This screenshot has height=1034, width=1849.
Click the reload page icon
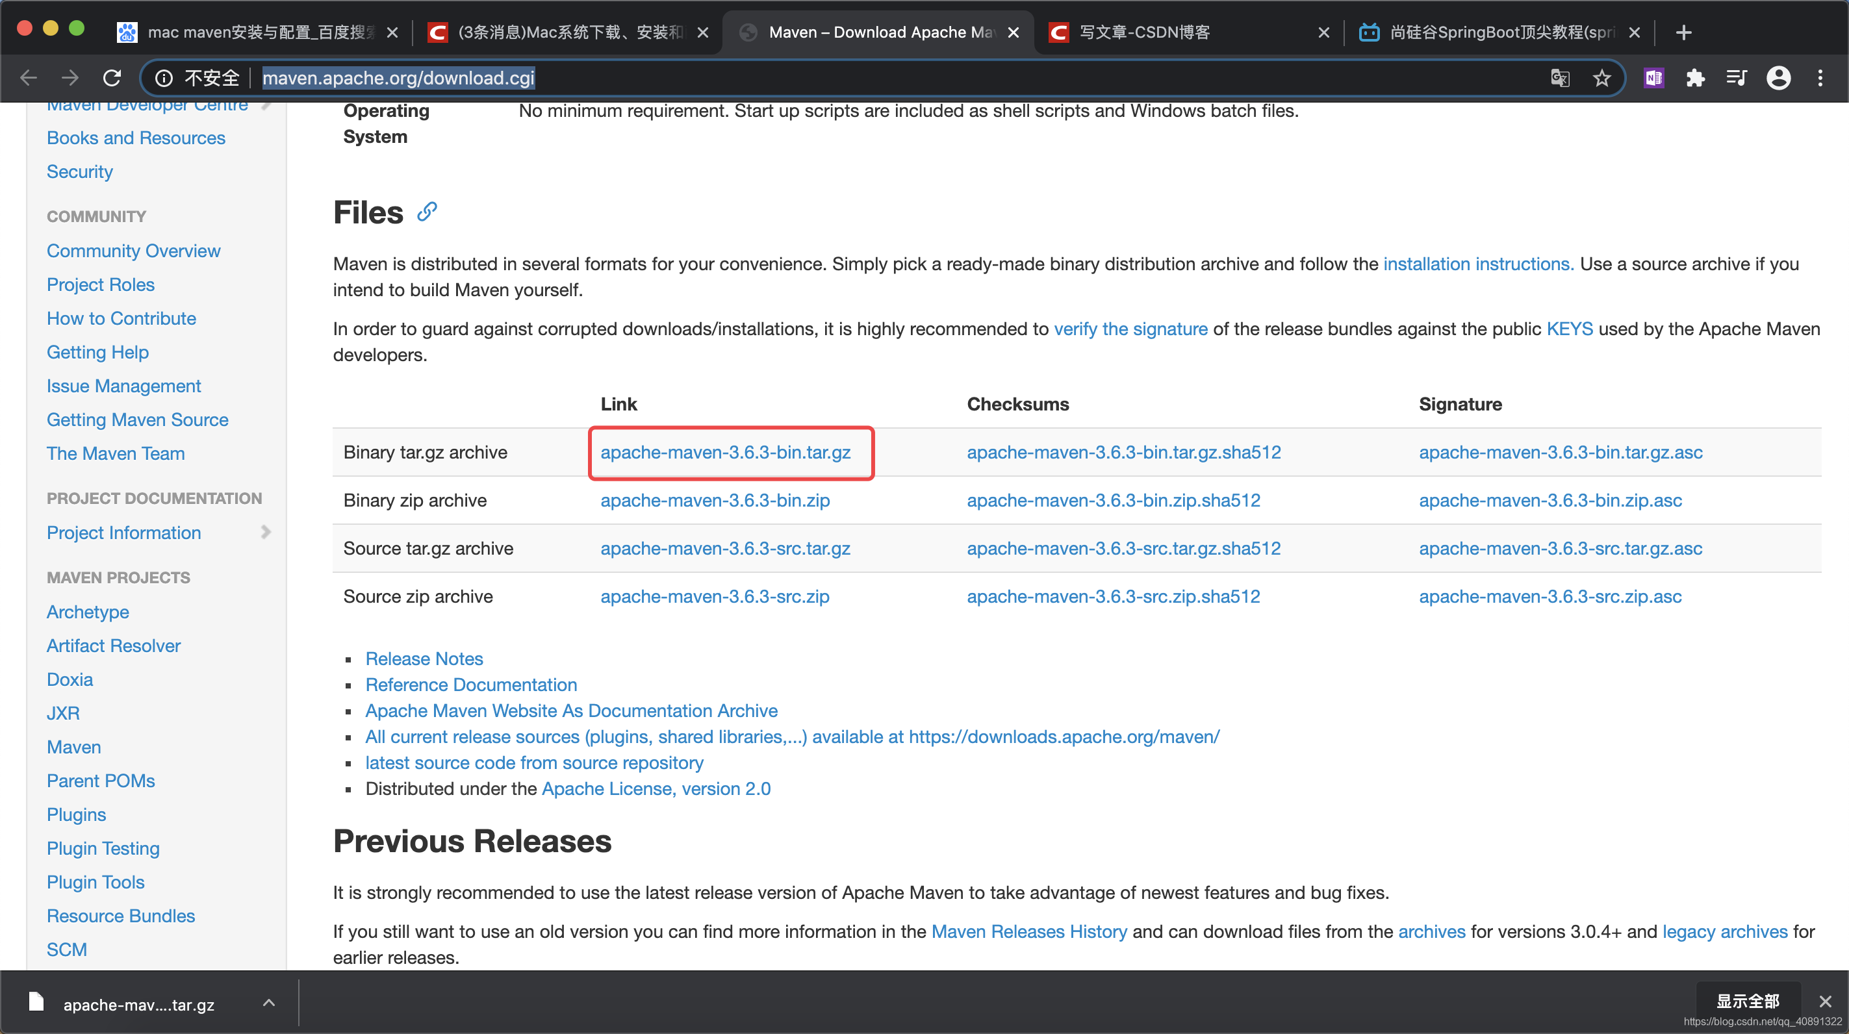click(112, 77)
